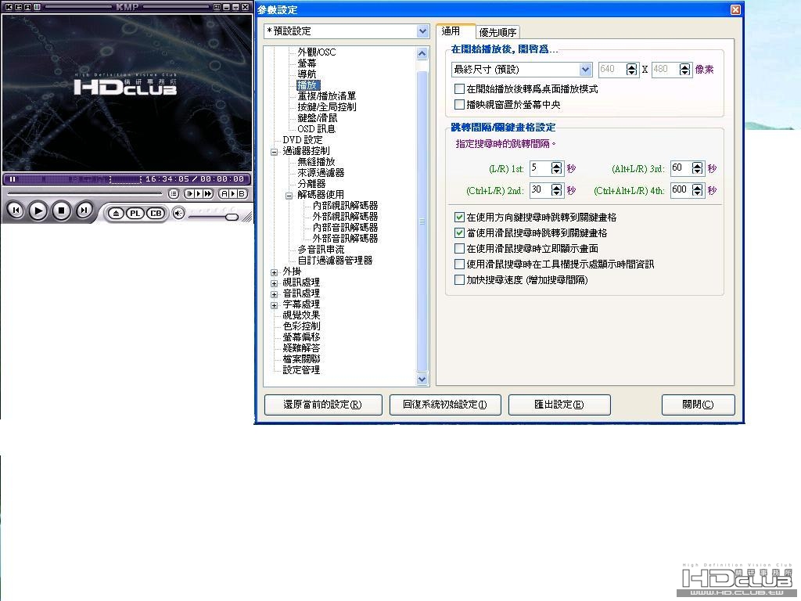The image size is (801, 601).
Task: Expand the 字幕處理 tree node
Action: [275, 305]
